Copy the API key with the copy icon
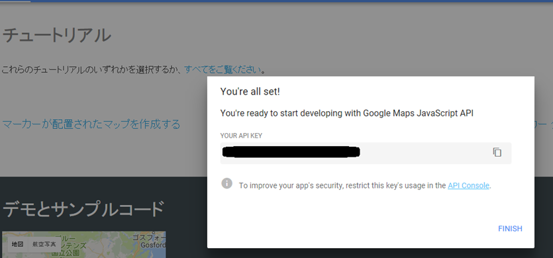Screen dimensions: 553x258 [497, 152]
